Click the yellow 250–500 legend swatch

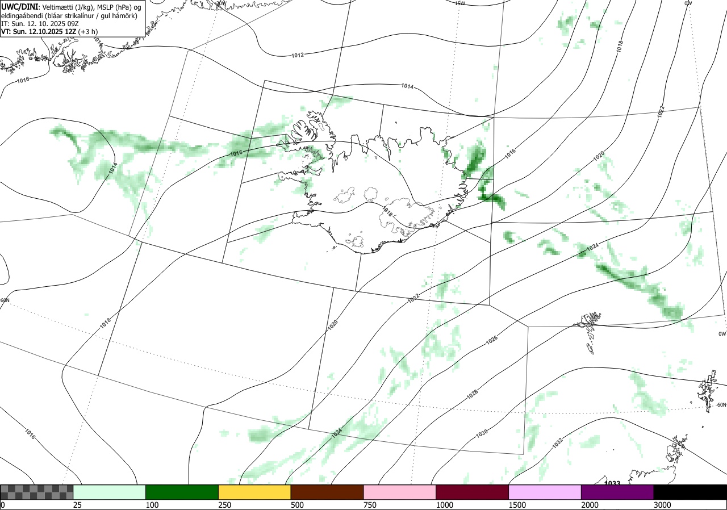pos(254,492)
